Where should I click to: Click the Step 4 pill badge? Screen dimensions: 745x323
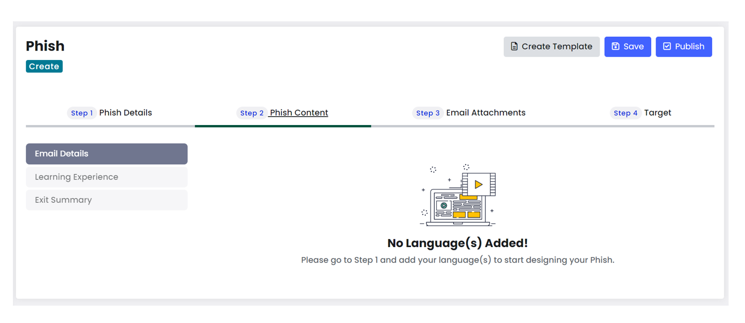(x=625, y=113)
